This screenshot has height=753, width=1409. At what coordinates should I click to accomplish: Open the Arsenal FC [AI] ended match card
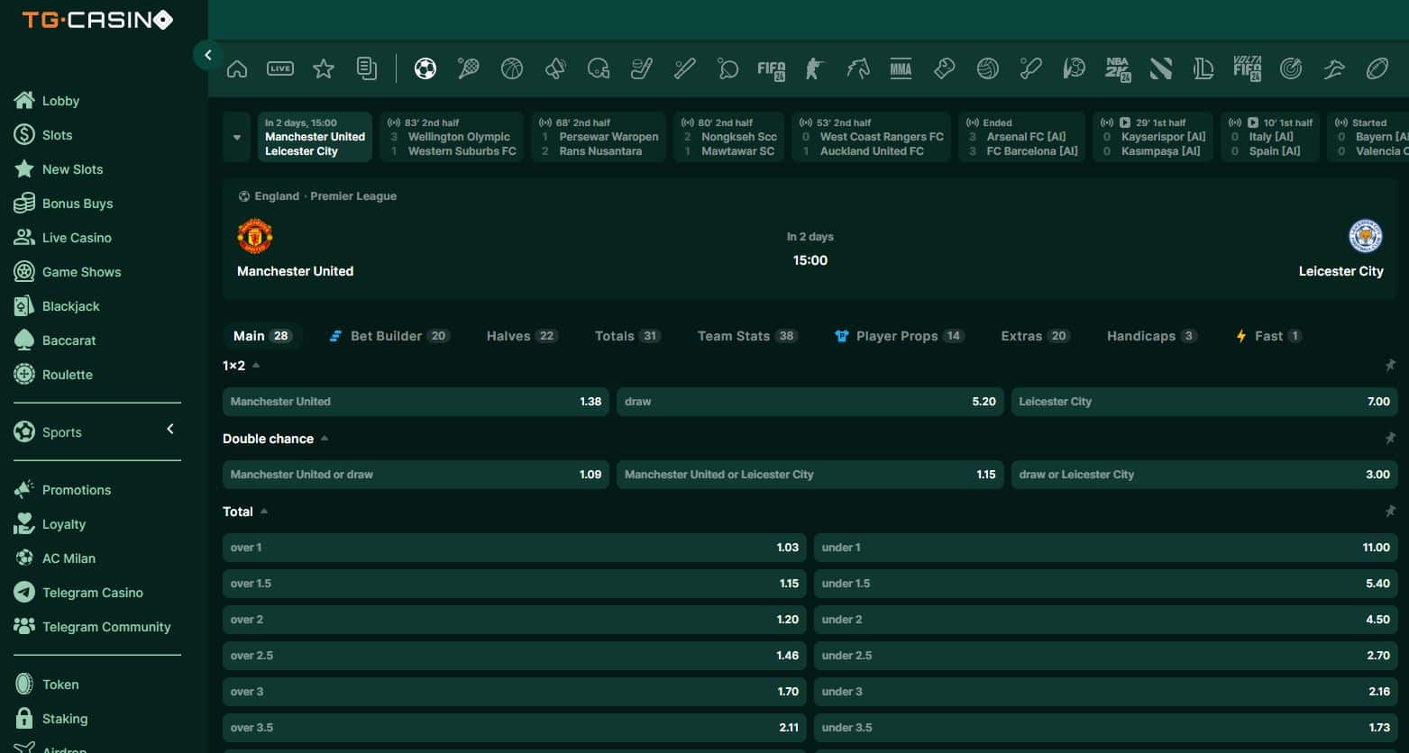tap(1022, 137)
